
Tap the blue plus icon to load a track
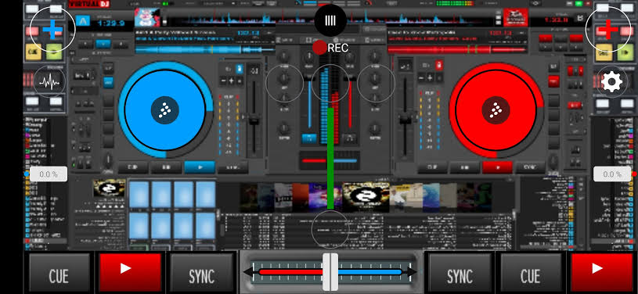tap(52, 29)
